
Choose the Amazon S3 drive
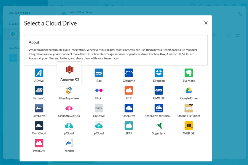click(69, 74)
